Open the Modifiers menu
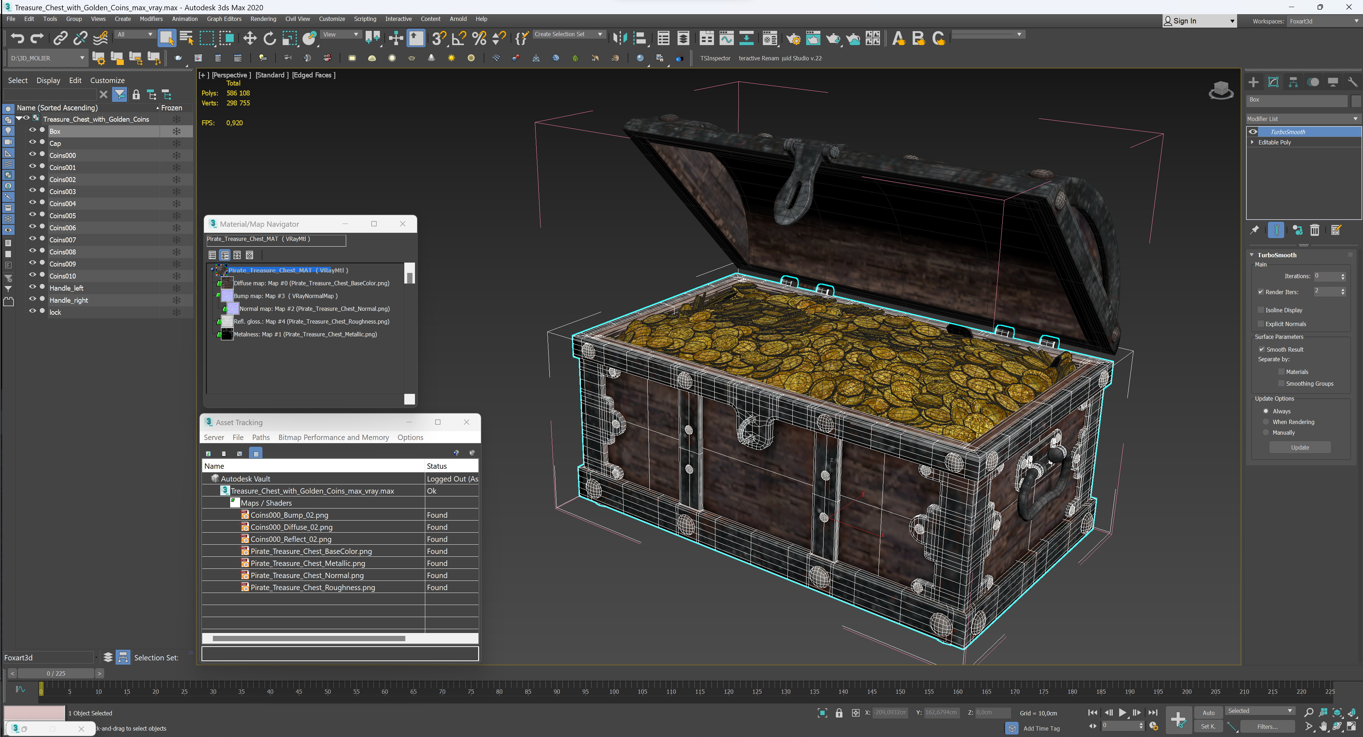Image resolution: width=1363 pixels, height=737 pixels. [151, 18]
